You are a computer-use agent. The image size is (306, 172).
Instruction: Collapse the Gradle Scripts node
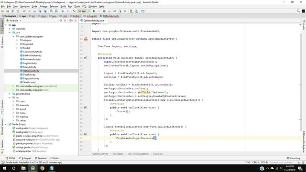pyautogui.click(x=6, y=124)
